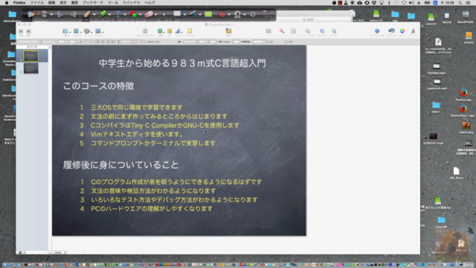Click the red record button icon
The image size is (476, 268).
click(222, 14)
